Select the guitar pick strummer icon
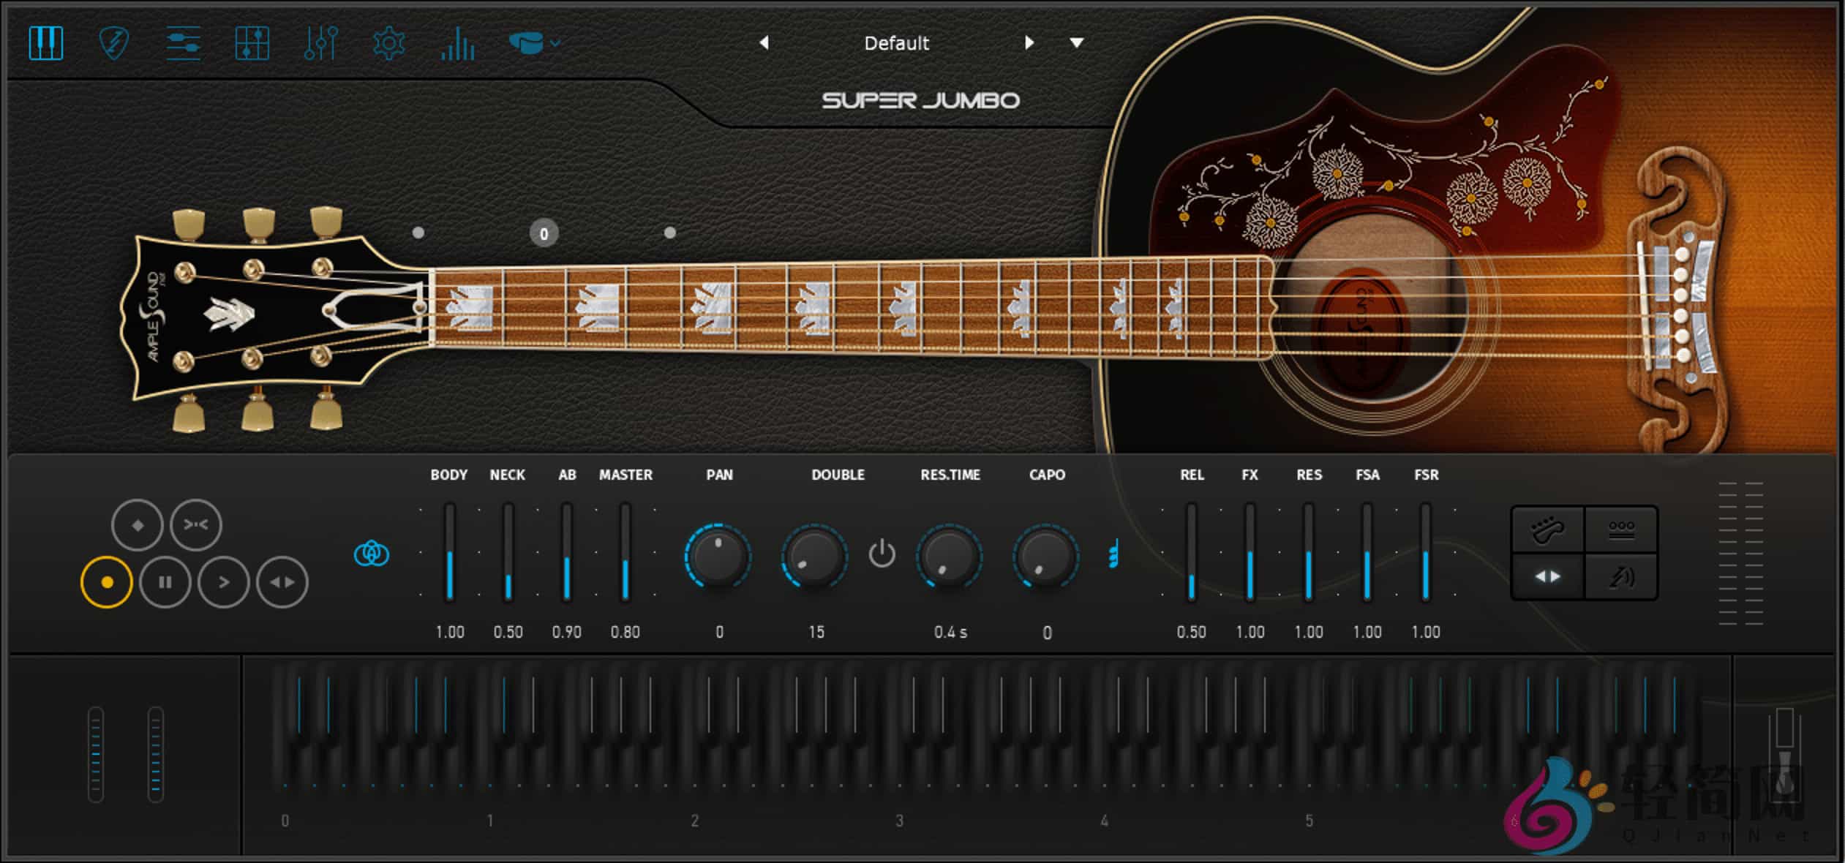1845x863 pixels. tap(114, 44)
